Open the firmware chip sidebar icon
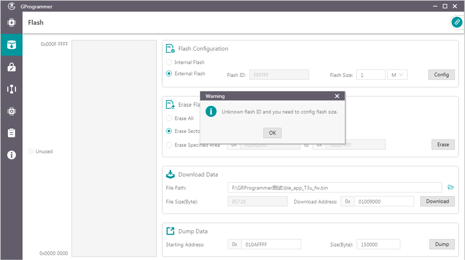This screenshot has width=465, height=260. [12, 23]
